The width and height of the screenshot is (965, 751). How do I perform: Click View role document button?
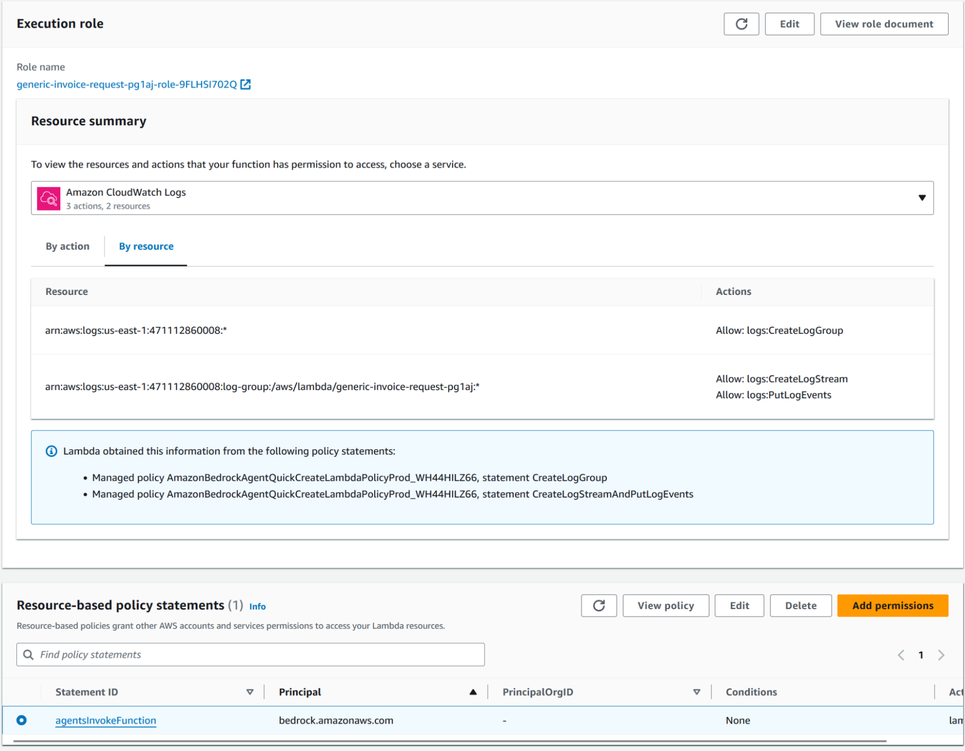(x=884, y=24)
